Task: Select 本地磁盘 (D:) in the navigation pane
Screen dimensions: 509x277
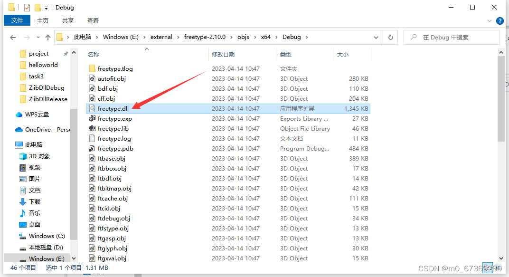Action: 46,248
